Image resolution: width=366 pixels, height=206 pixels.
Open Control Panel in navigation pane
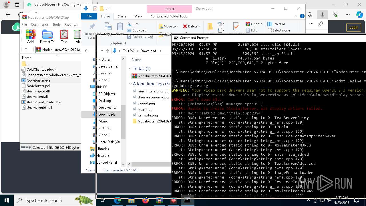[x=104, y=163]
